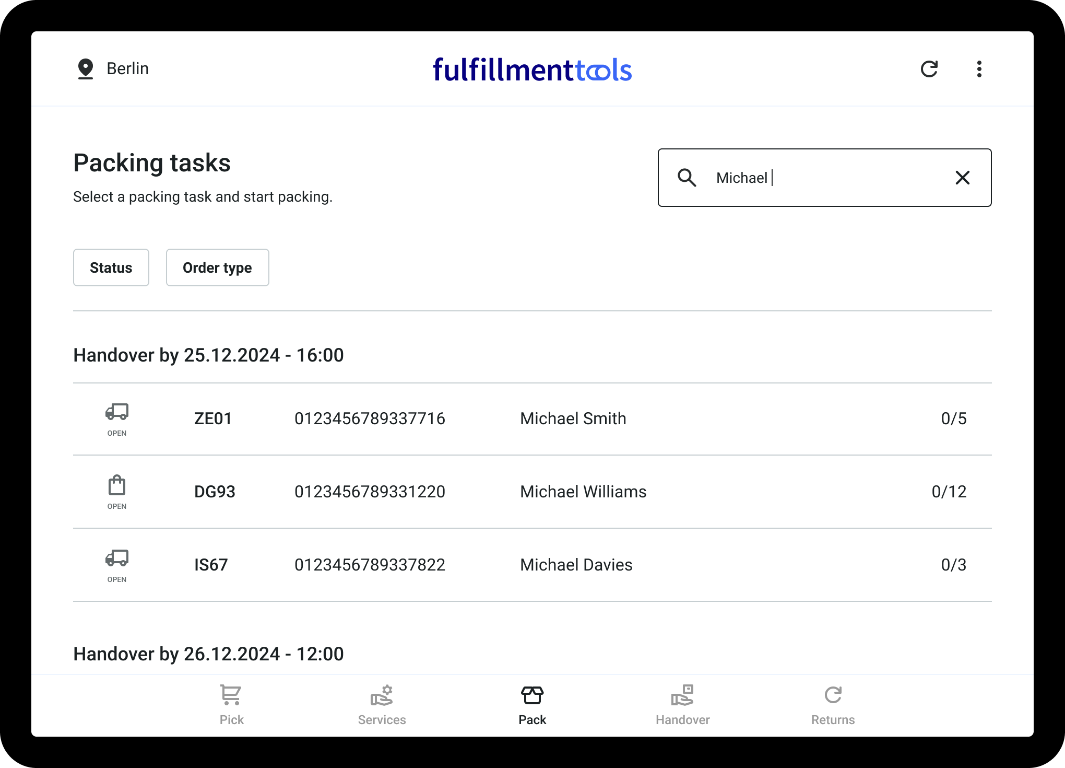Click the Berlin location pin icon
Image resolution: width=1065 pixels, height=768 pixels.
coord(86,69)
